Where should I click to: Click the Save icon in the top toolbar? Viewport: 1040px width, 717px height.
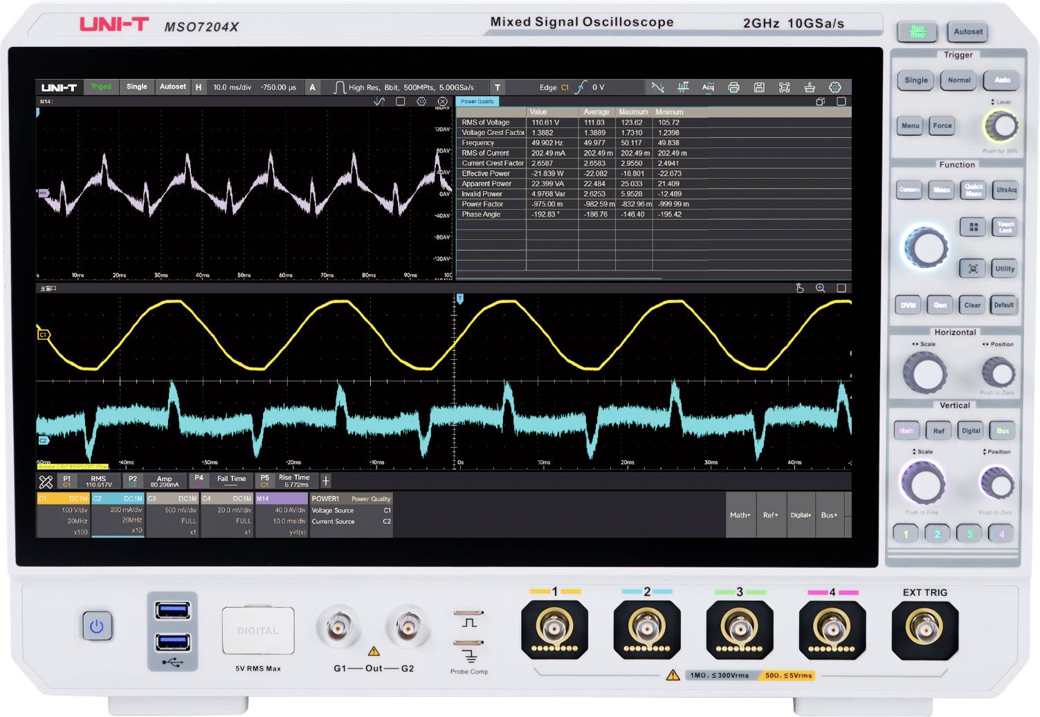coord(759,87)
